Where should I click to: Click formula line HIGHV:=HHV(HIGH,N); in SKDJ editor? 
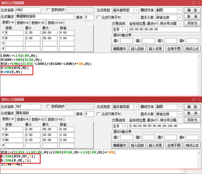click(x=21, y=60)
